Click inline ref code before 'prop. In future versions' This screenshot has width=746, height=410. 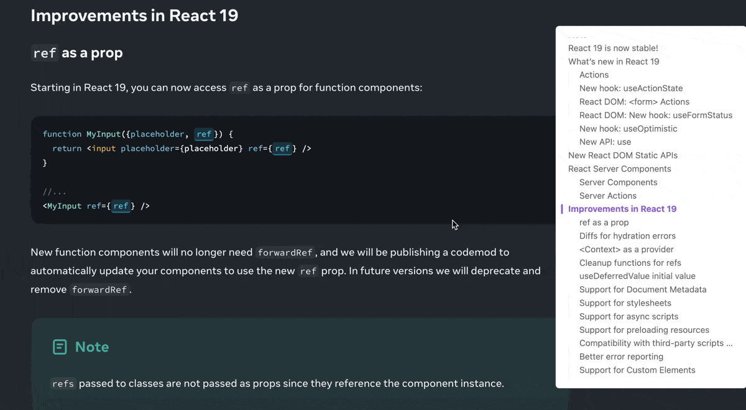coord(308,271)
